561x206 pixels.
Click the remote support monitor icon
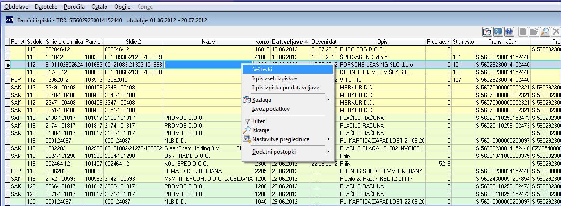(x=498, y=31)
